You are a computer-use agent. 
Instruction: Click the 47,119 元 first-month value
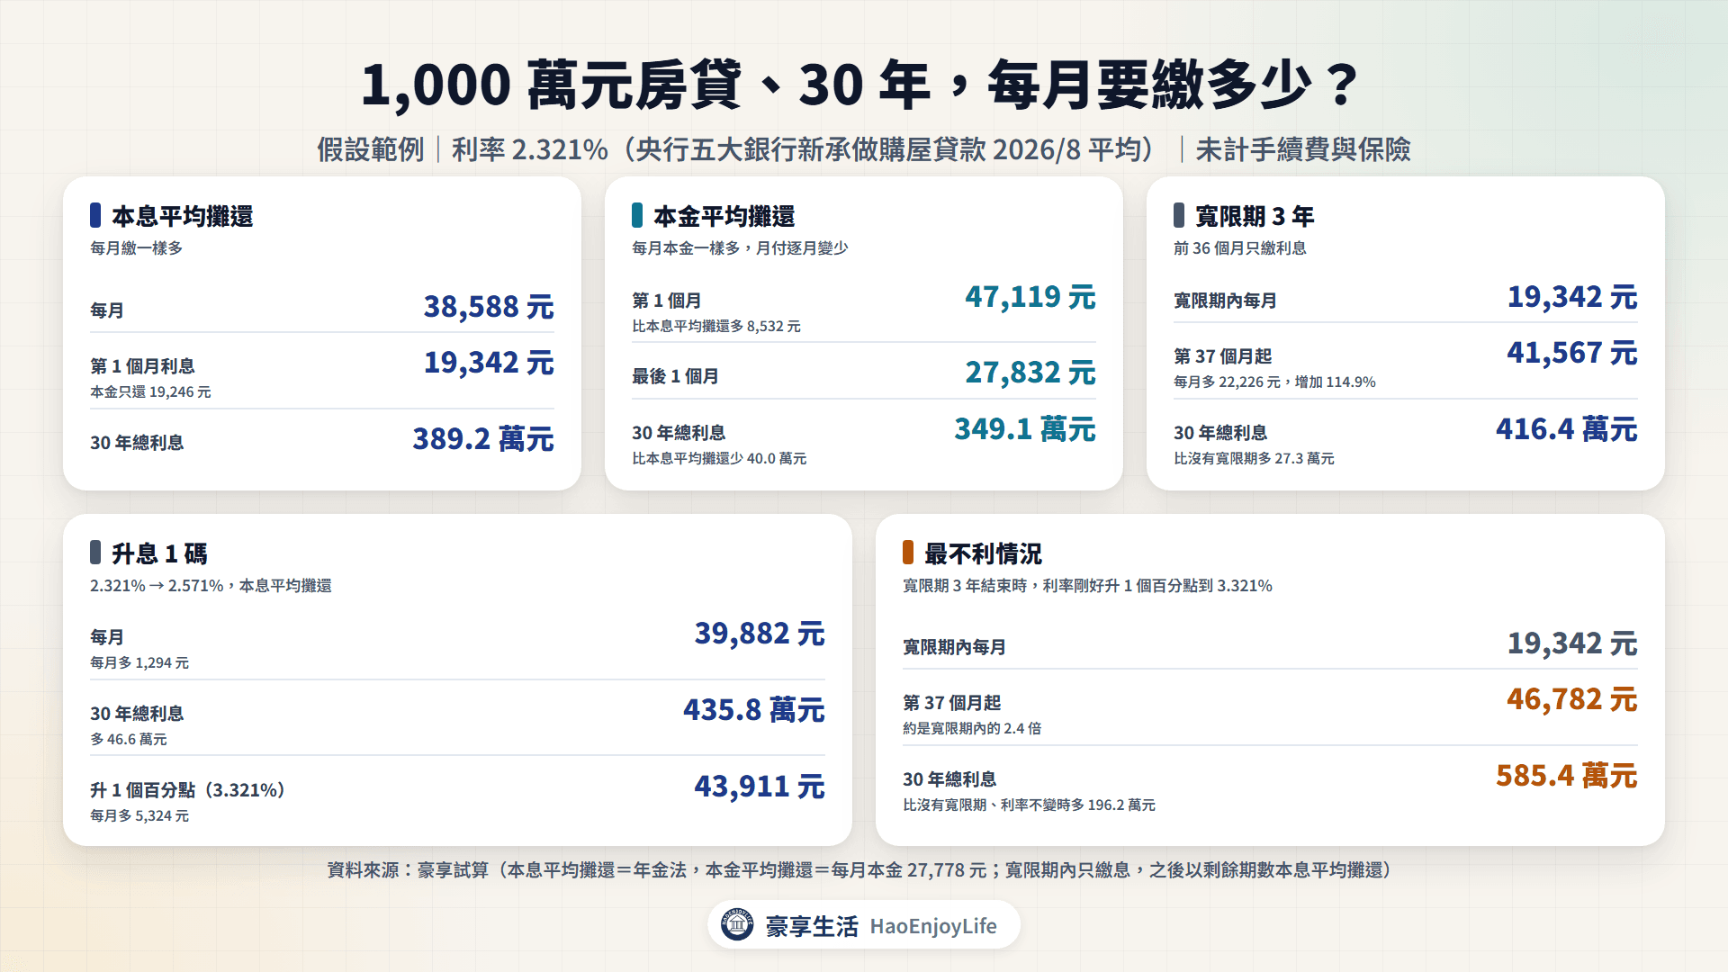click(x=1030, y=297)
